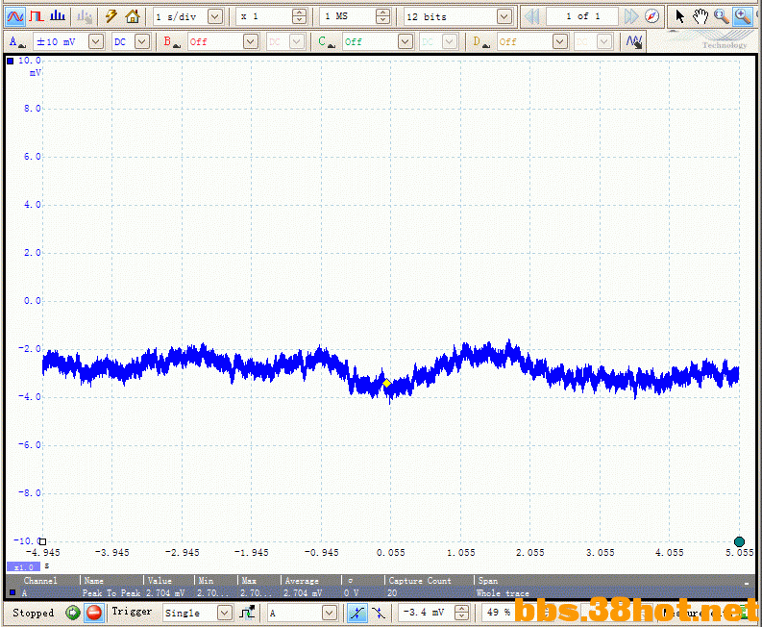
Task: Open Channel B options button
Action: (x=172, y=42)
